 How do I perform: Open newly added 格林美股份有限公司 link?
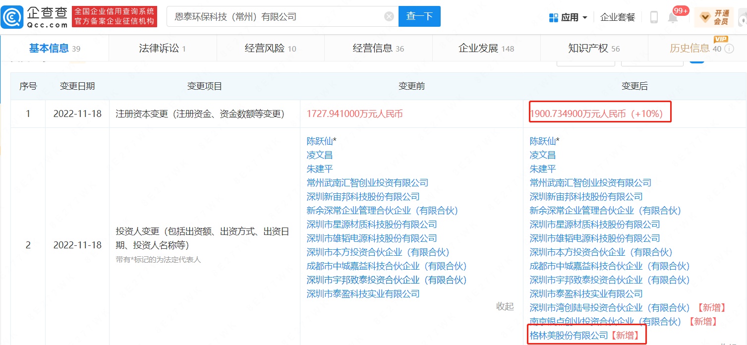[x=569, y=336]
